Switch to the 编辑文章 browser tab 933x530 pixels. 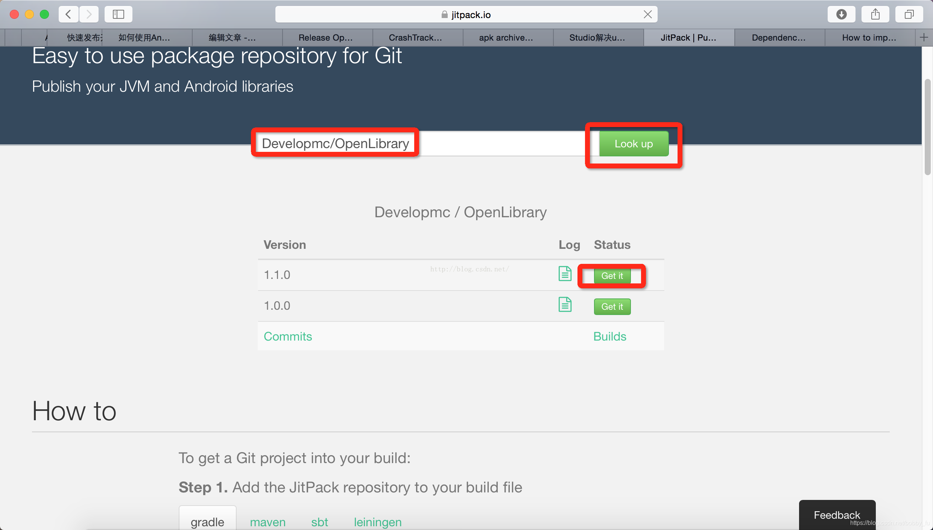coord(237,37)
